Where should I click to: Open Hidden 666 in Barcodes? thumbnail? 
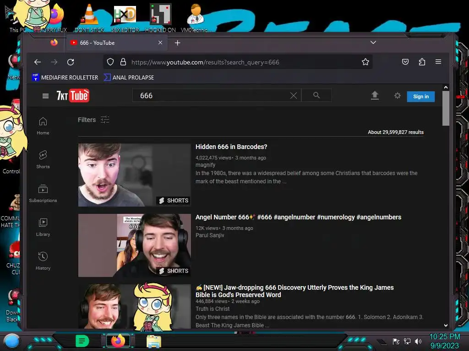(x=134, y=175)
